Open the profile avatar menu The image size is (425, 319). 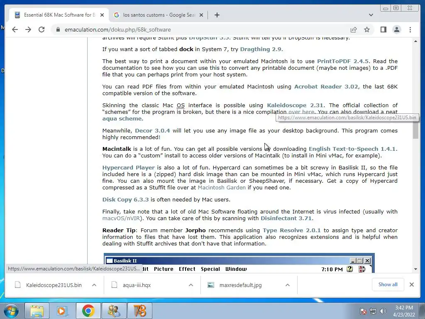(x=396, y=29)
